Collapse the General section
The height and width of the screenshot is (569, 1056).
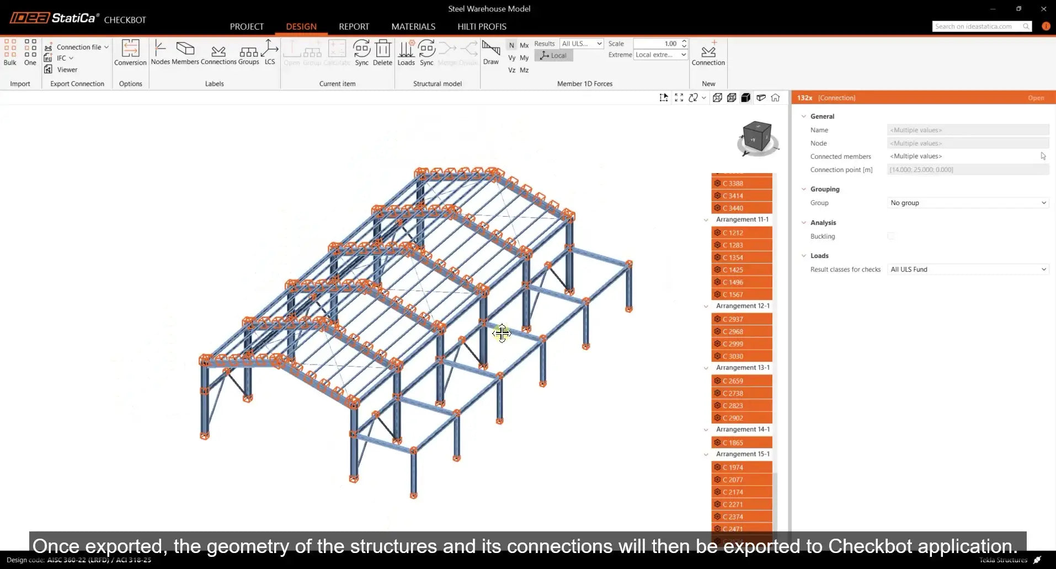(804, 116)
